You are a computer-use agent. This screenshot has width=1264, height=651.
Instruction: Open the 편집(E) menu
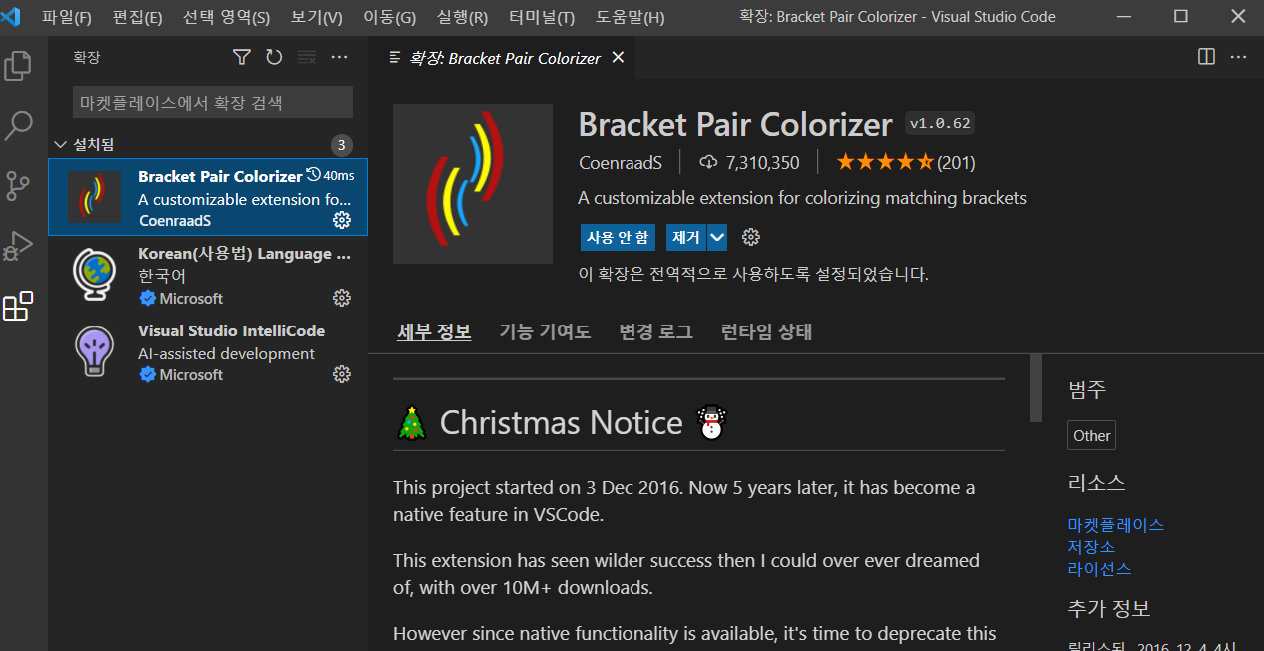tap(137, 17)
